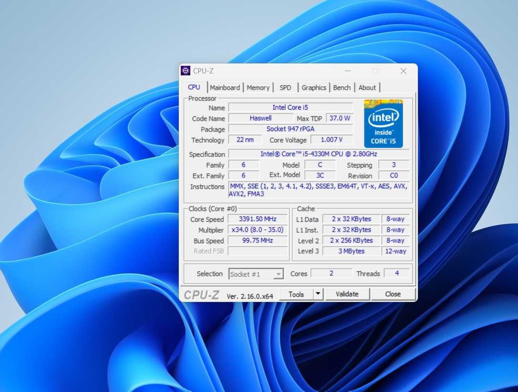Click the L1 Inst. '8-way' associativity

[x=395, y=230]
